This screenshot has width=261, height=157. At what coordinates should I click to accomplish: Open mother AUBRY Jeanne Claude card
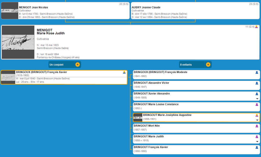[195, 11]
